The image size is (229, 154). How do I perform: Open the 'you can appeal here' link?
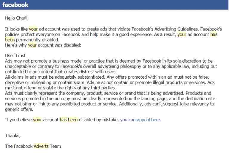[140, 120]
